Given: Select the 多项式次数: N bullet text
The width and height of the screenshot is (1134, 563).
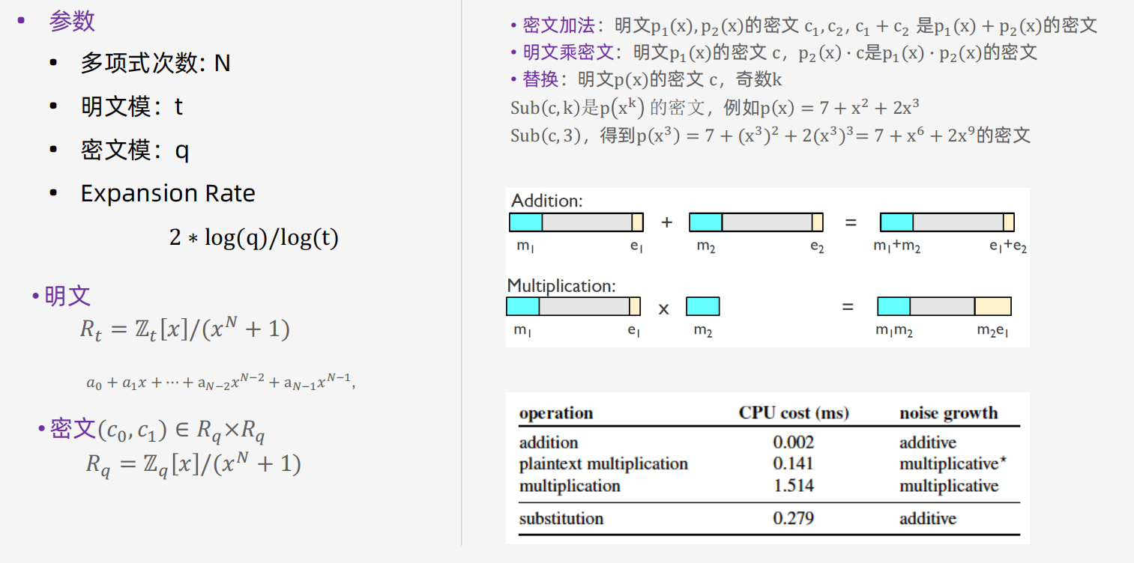Looking at the screenshot, I should coord(155,64).
